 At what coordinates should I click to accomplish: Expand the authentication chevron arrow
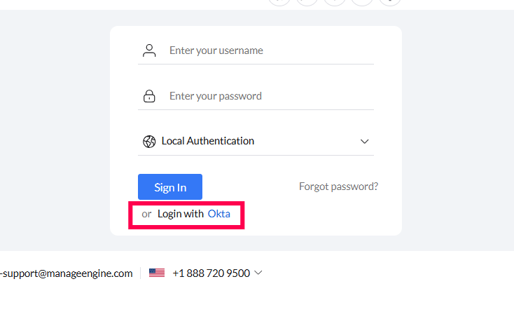(x=364, y=141)
